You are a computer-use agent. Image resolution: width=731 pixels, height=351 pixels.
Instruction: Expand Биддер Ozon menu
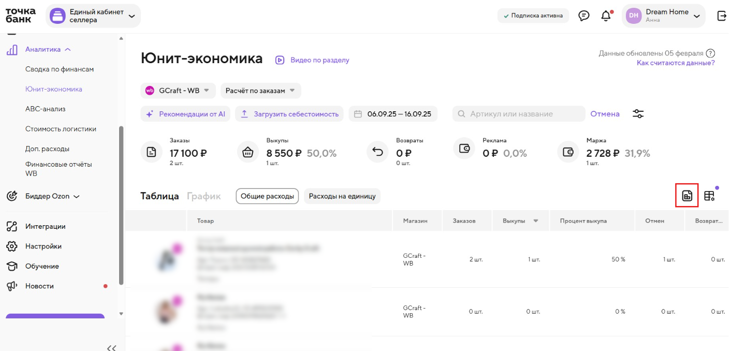(52, 197)
